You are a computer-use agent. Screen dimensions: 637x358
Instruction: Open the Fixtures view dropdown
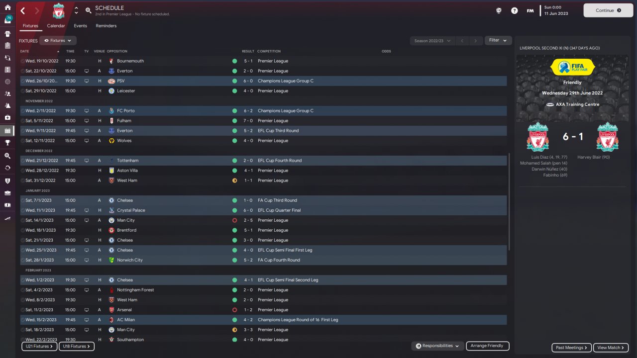coord(58,41)
